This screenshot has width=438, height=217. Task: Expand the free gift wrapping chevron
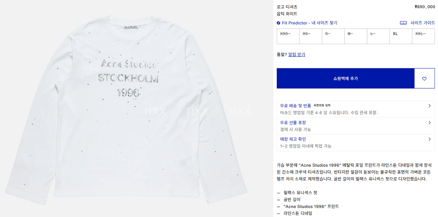(x=430, y=122)
